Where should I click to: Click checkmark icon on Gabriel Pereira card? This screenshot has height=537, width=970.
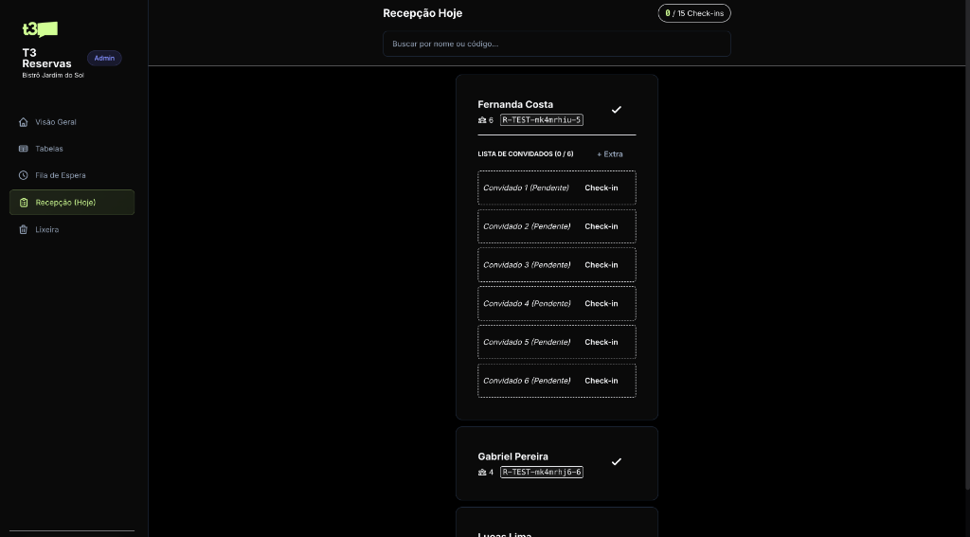[x=616, y=462]
